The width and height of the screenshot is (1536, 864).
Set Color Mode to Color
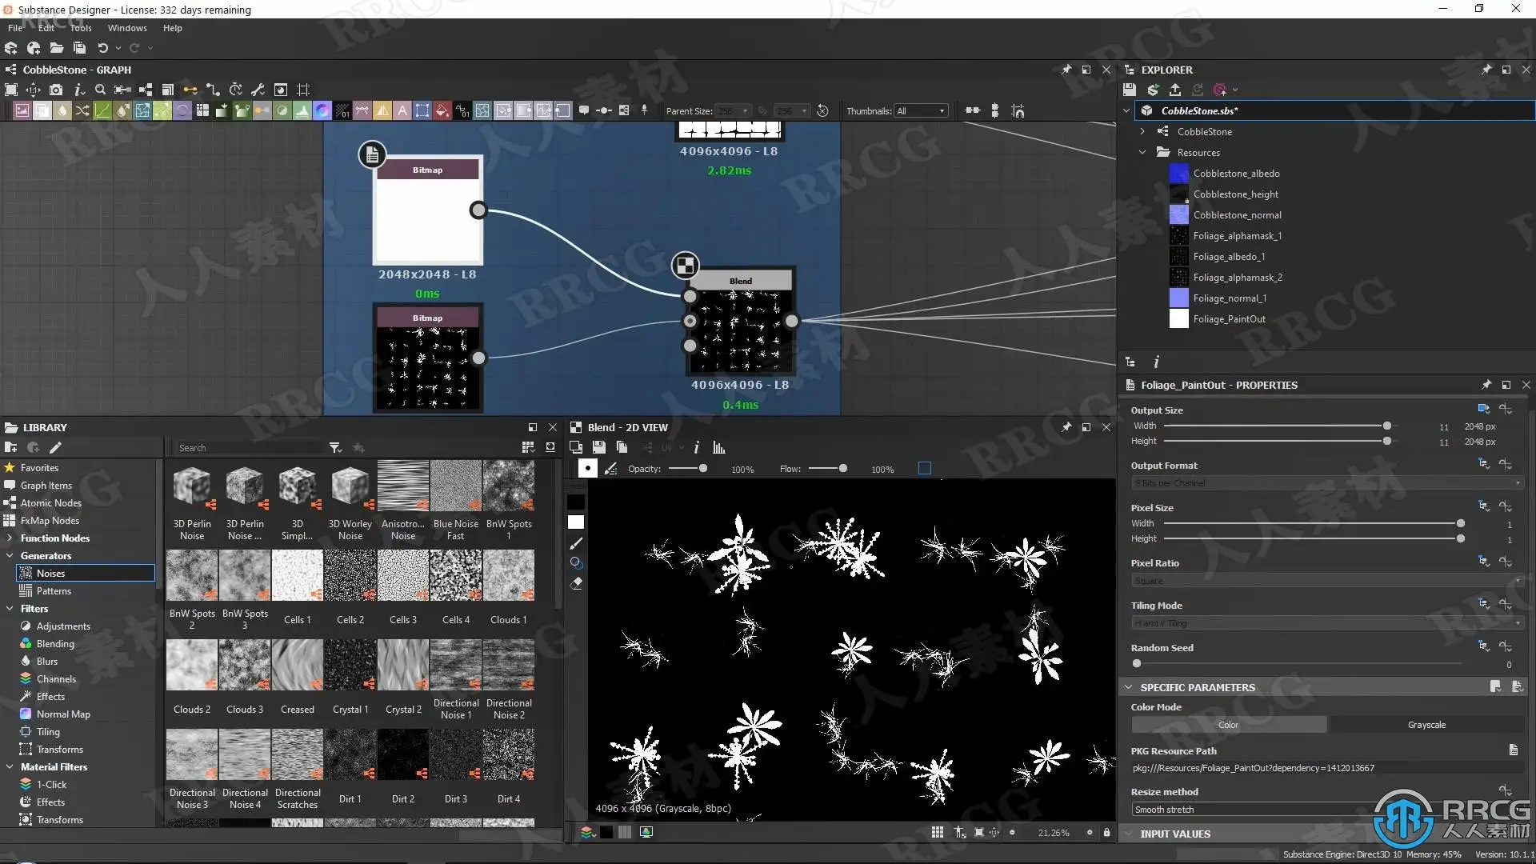click(1228, 725)
